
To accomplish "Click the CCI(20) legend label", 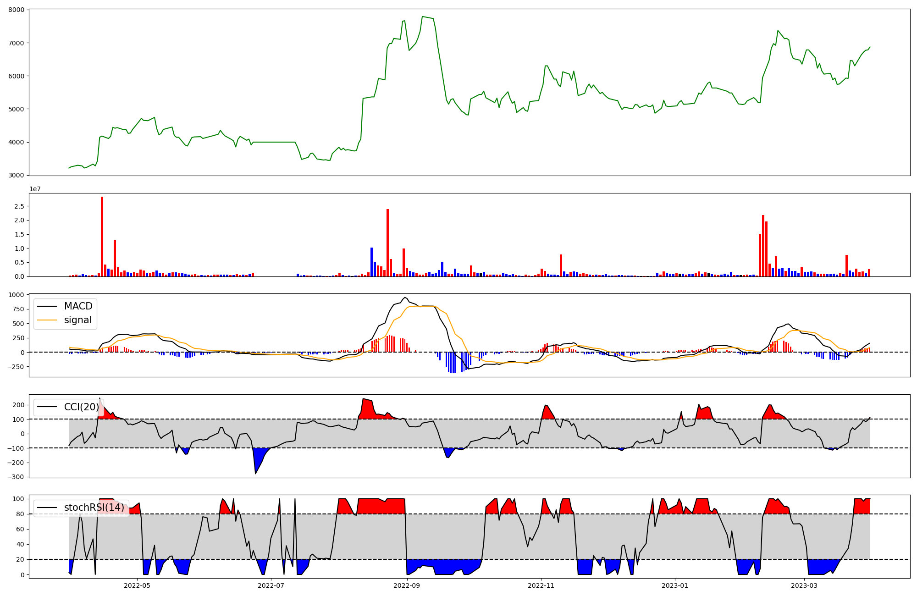I will click(82, 407).
